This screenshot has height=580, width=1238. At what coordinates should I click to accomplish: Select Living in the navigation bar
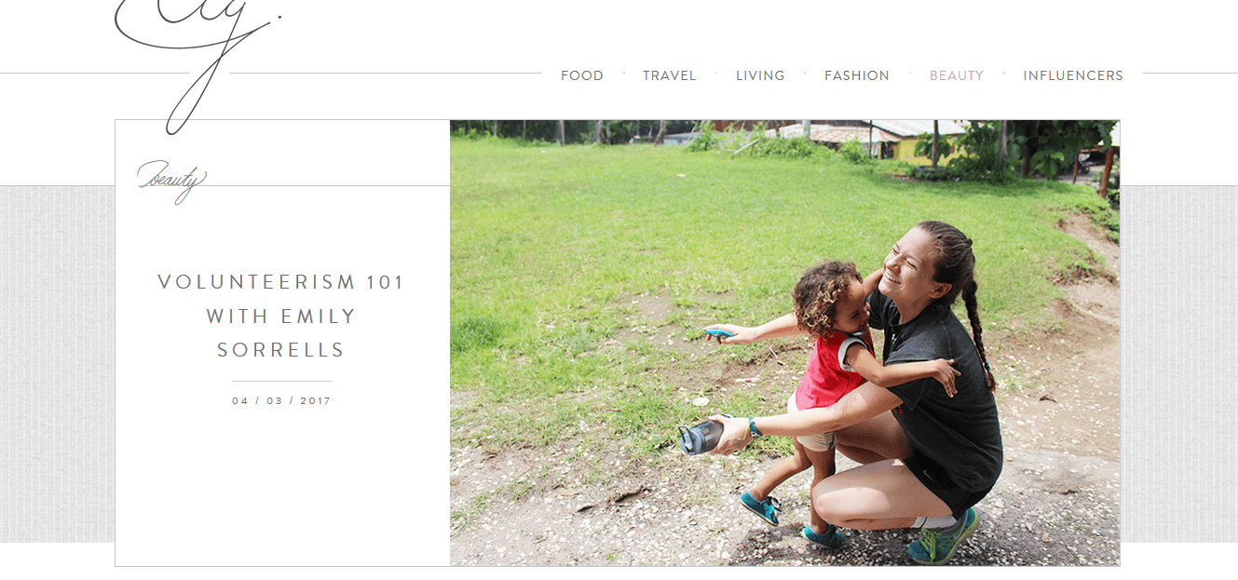coord(760,75)
